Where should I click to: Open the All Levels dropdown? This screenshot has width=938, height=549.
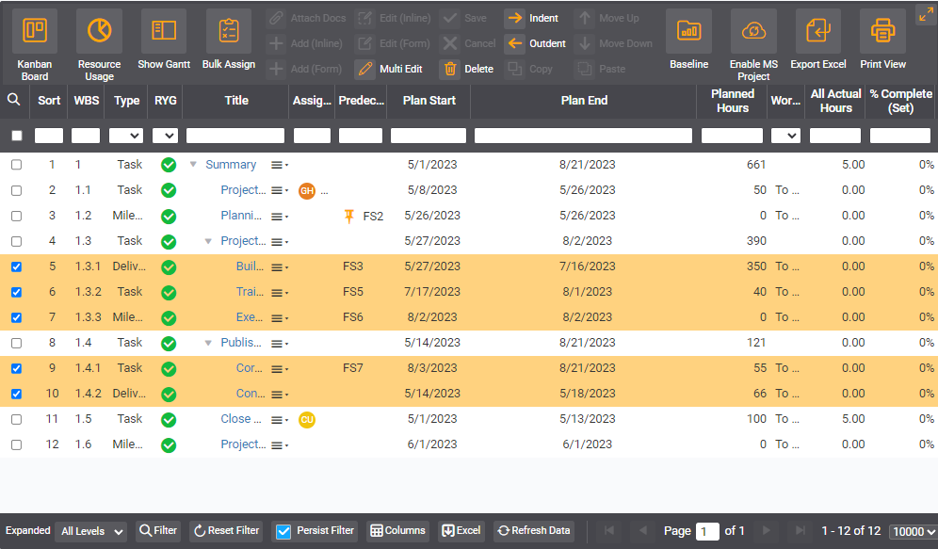pyautogui.click(x=90, y=530)
